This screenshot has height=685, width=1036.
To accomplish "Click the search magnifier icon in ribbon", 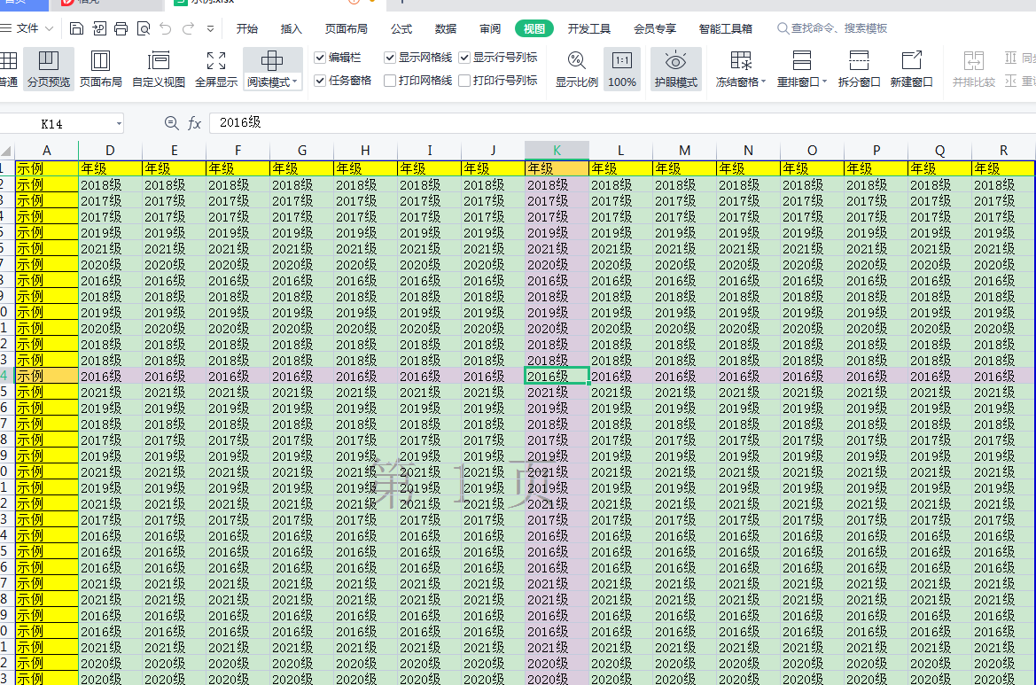I will pyautogui.click(x=783, y=28).
